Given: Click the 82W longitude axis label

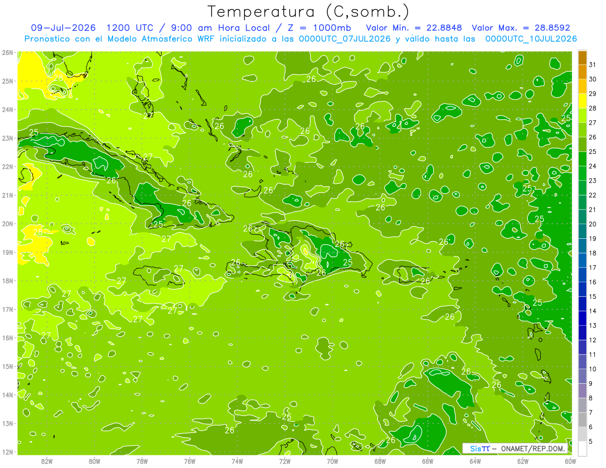Looking at the screenshot, I should click(47, 461).
